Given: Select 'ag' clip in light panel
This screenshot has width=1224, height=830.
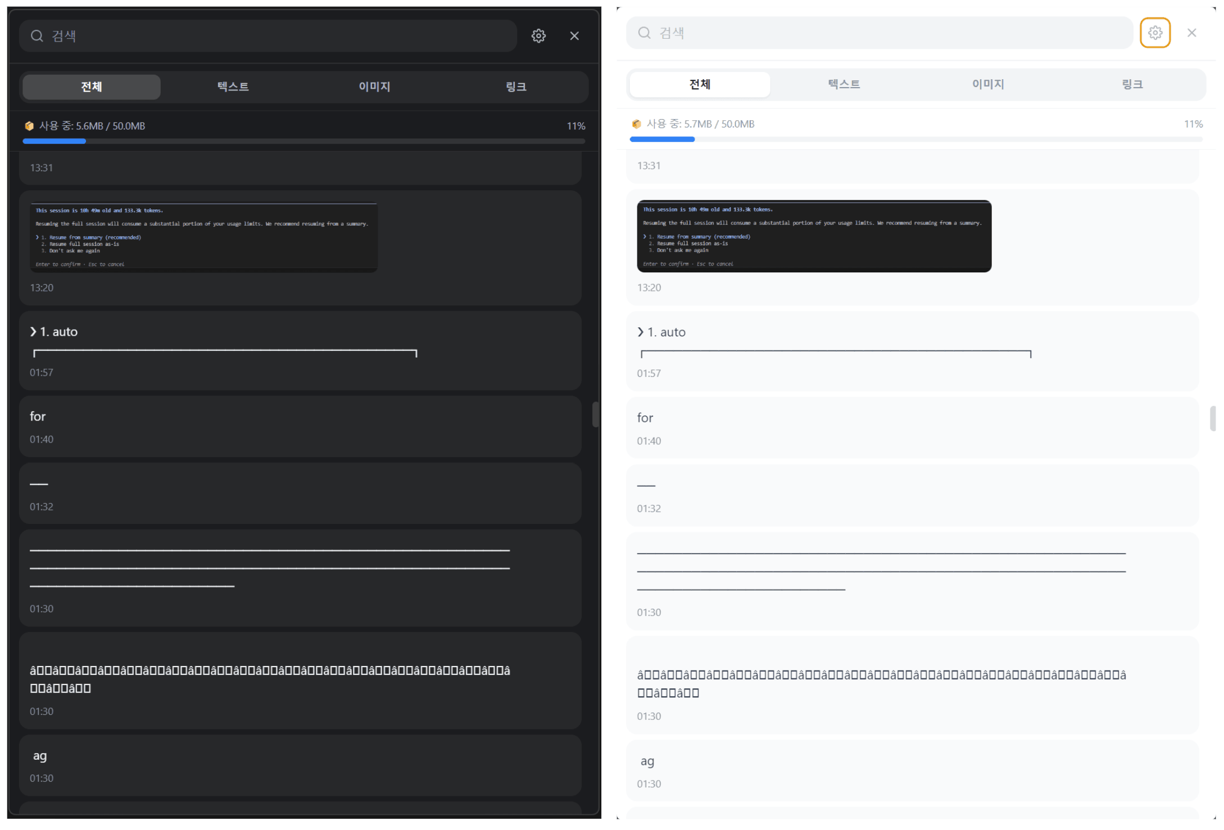Looking at the screenshot, I should coord(912,771).
